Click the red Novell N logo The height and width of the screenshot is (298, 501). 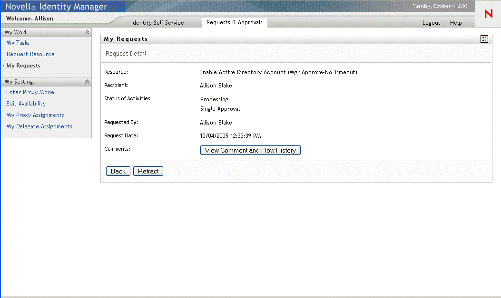click(488, 14)
